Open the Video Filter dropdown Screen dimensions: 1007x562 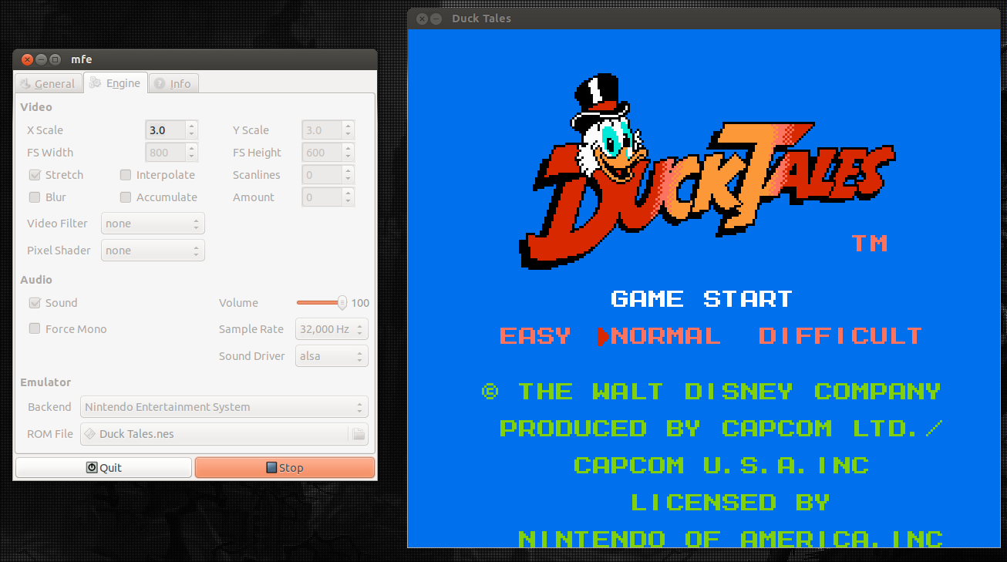pos(153,224)
